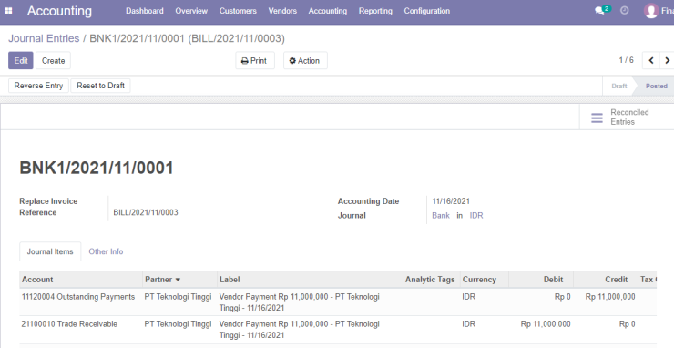Go back to Journal Entries breadcrumb
674x348 pixels.
(x=44, y=38)
